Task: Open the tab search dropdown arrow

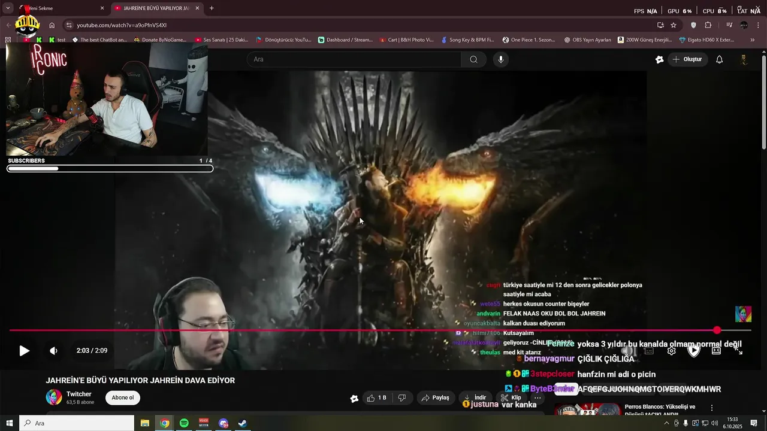Action: click(x=8, y=8)
